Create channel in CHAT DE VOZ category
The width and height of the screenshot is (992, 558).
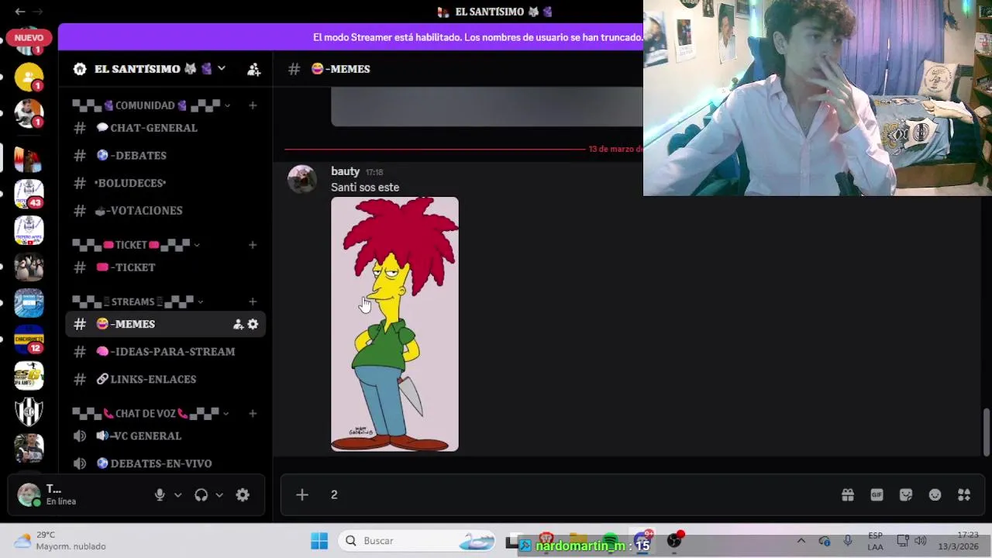pyautogui.click(x=253, y=414)
